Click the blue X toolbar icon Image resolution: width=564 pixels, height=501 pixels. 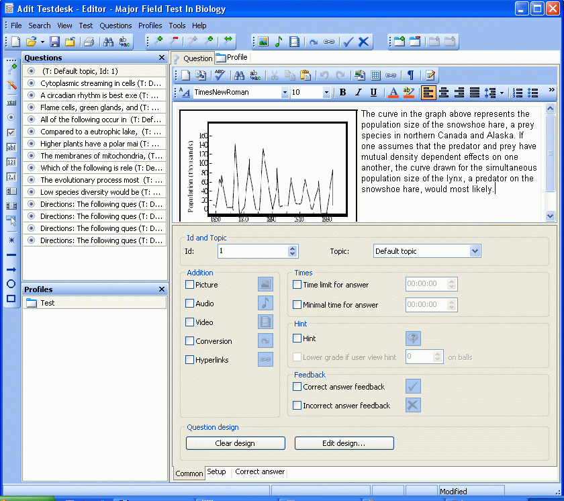(x=364, y=42)
